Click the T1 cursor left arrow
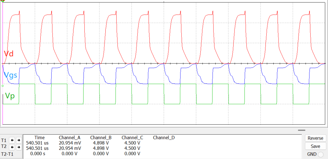The image size is (328, 159). click(12, 140)
